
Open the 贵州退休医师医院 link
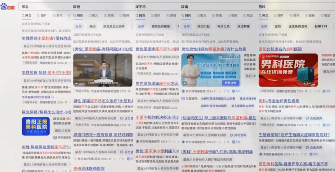pos(89,169)
